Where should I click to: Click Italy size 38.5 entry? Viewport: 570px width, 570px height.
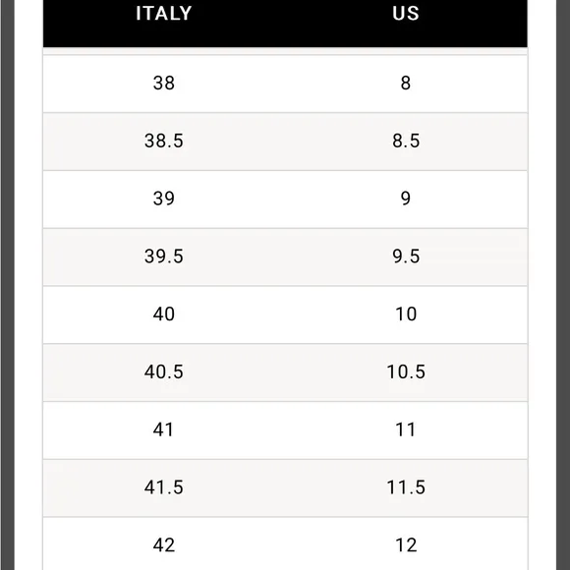[x=163, y=141]
